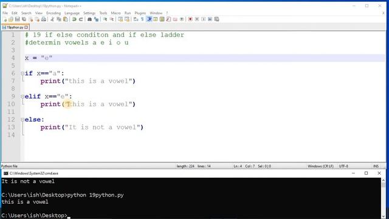Open the Run menu

click(x=128, y=13)
